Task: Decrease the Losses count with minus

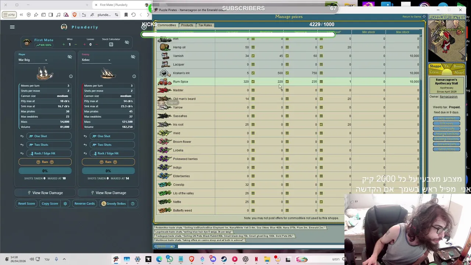Action: coord(96,45)
